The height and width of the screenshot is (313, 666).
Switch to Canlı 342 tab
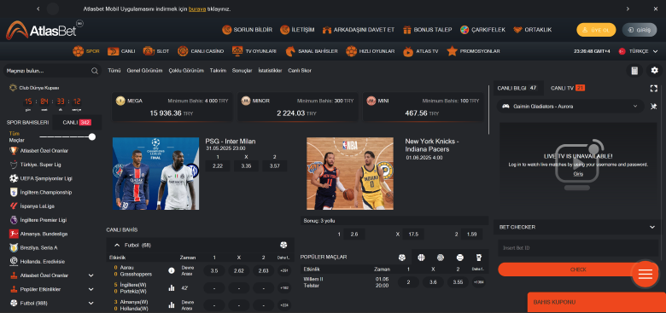pyautogui.click(x=77, y=122)
